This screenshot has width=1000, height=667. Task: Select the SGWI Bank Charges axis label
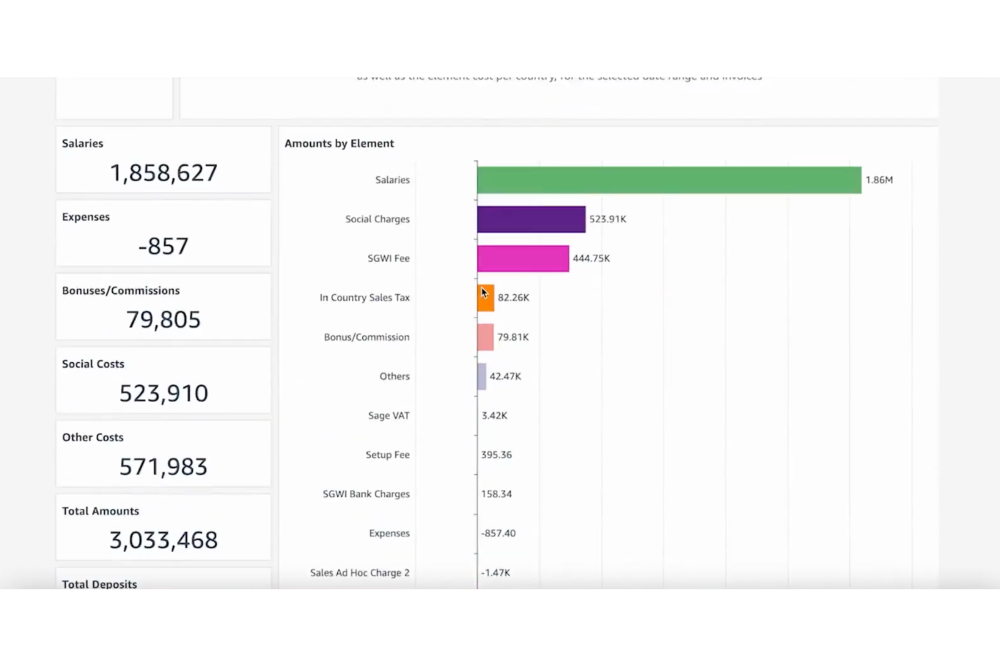pos(366,494)
